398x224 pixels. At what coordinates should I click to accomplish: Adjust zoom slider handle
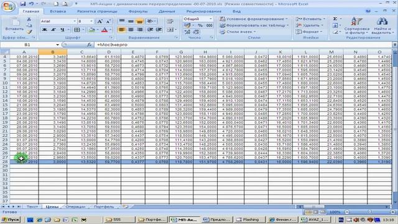coord(369,212)
